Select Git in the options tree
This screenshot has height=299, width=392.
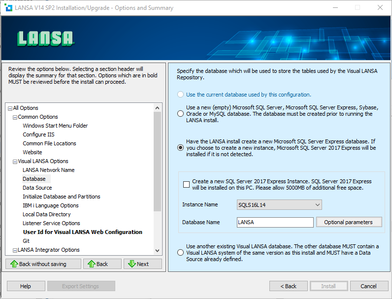(26, 241)
